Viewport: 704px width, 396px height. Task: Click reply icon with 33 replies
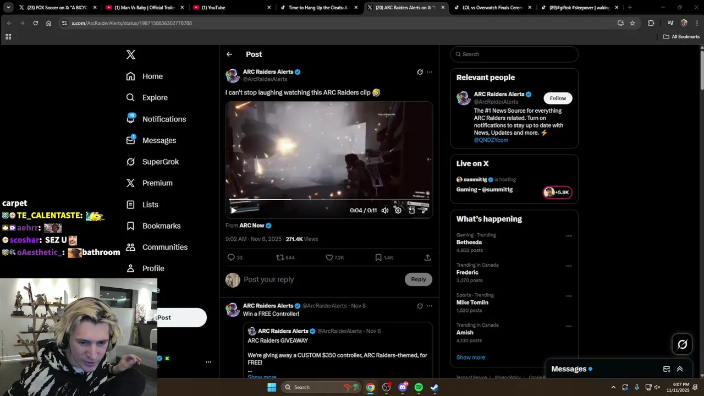(x=235, y=257)
